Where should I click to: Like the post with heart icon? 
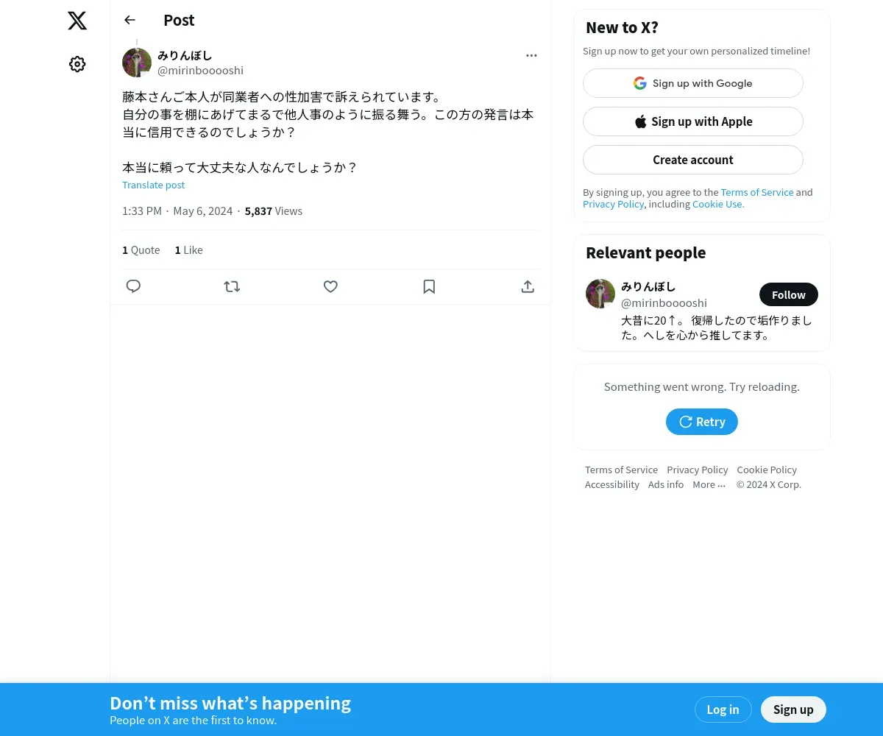pyautogui.click(x=330, y=286)
